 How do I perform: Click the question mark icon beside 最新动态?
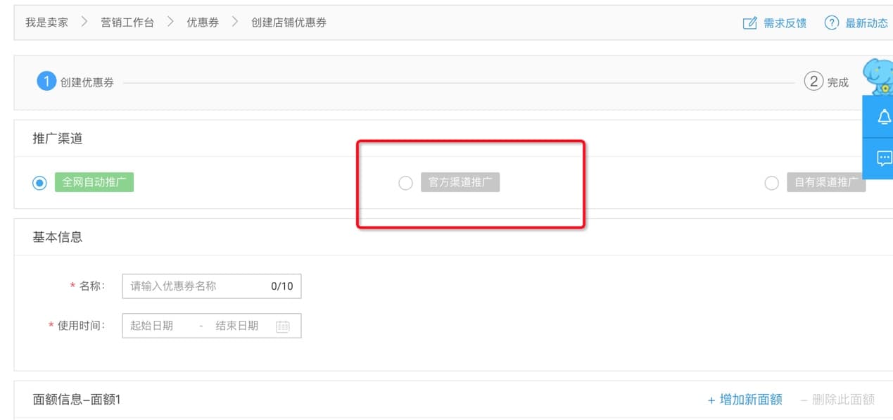click(832, 23)
